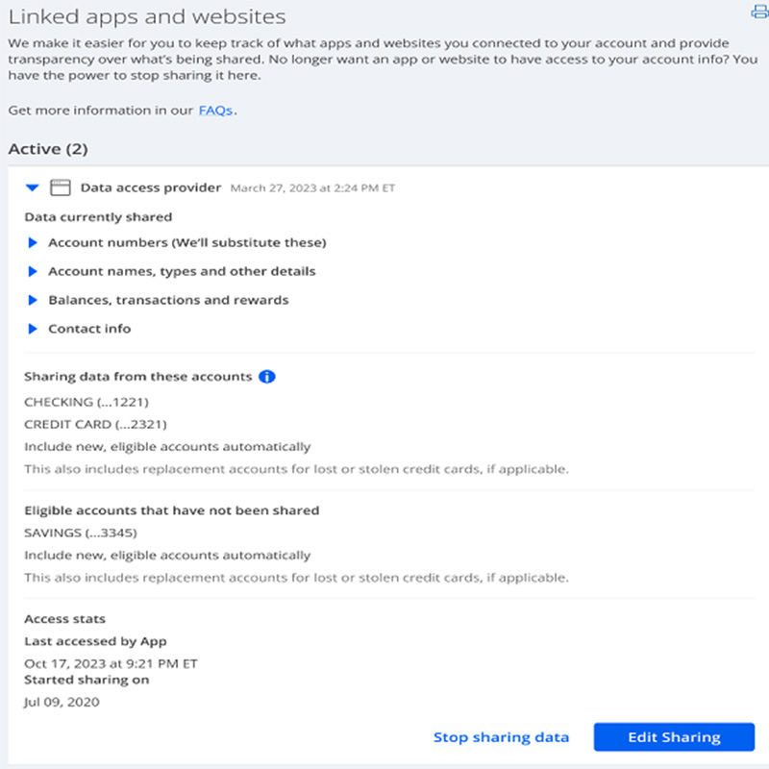This screenshot has width=769, height=769.
Task: Open the FAQs link
Action: [215, 111]
